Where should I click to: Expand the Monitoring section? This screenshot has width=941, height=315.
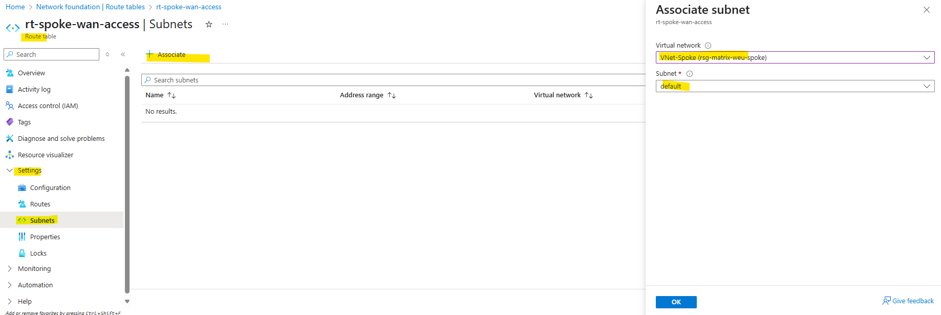pyautogui.click(x=10, y=268)
